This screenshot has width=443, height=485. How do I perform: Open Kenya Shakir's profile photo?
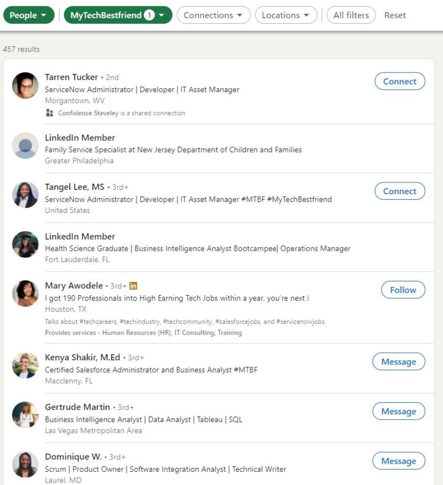(25, 365)
